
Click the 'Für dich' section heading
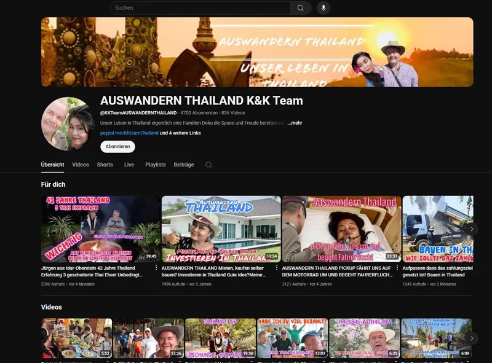[53, 184]
